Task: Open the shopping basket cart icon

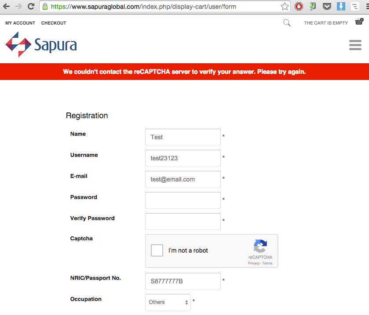Action: pyautogui.click(x=359, y=22)
